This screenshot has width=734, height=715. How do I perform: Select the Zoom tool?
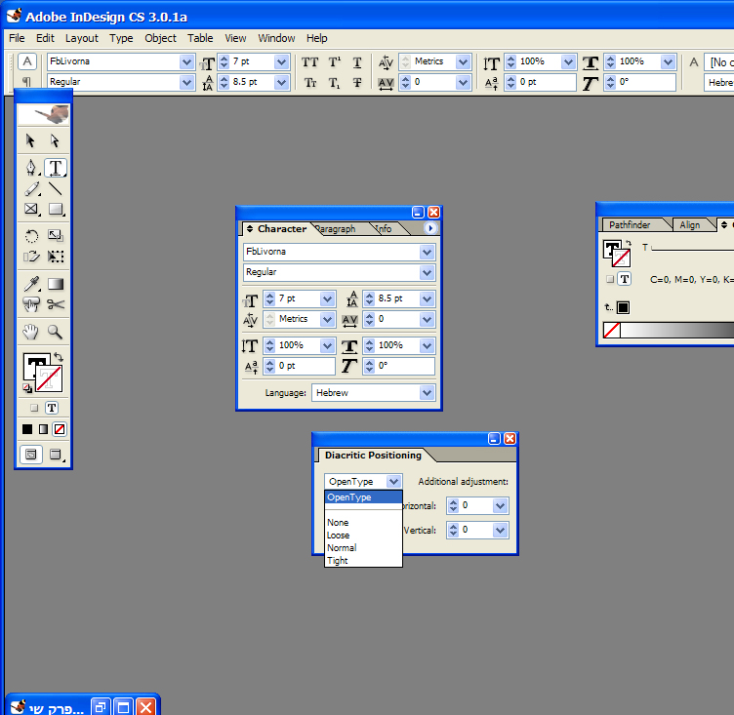tap(56, 332)
